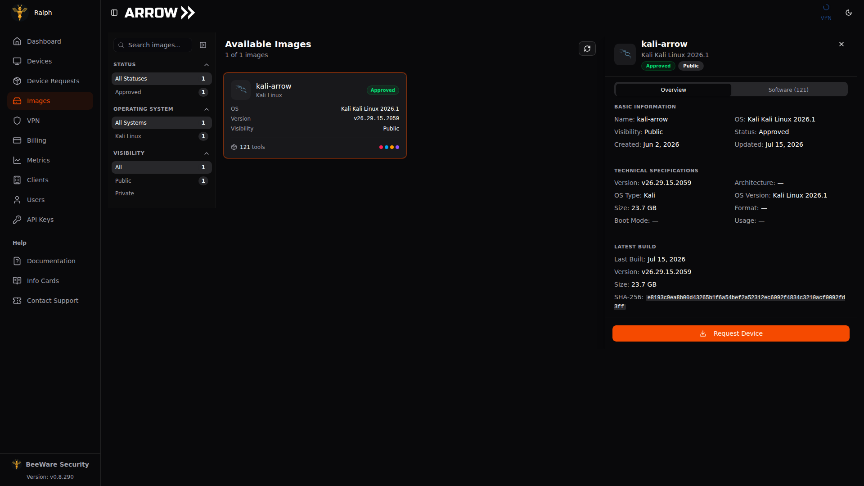Open the Contact Support link

(50, 301)
